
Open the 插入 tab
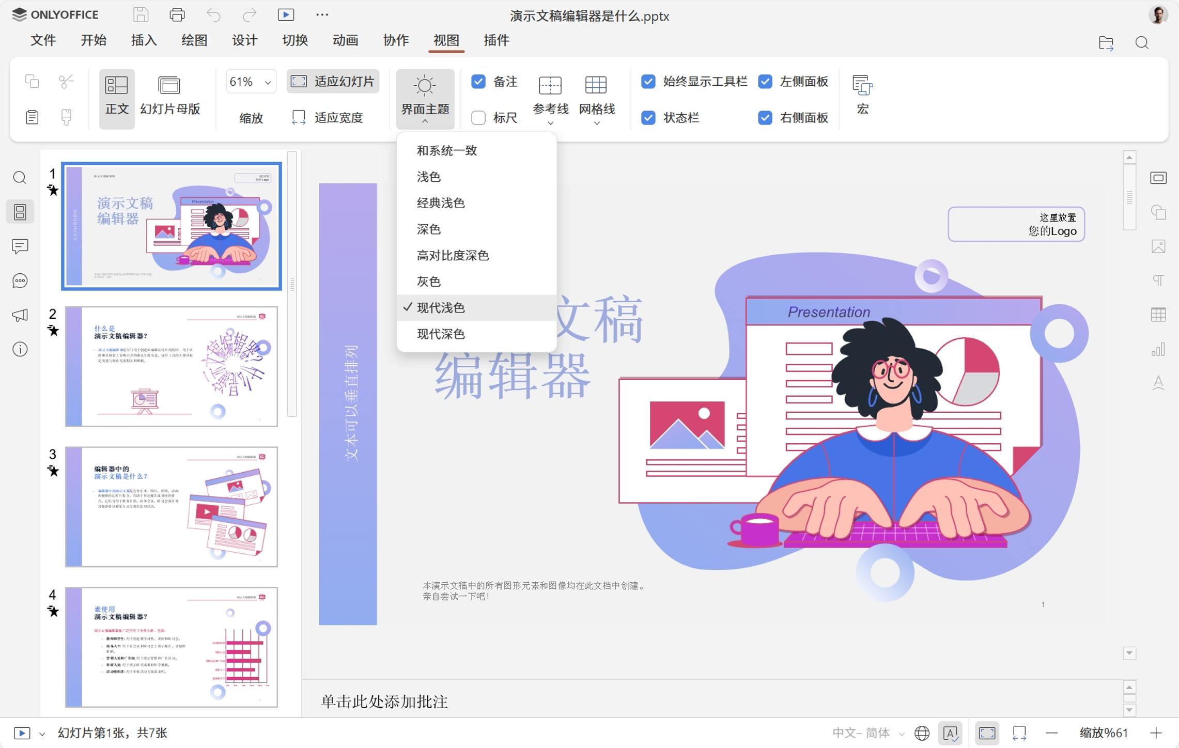(x=144, y=40)
